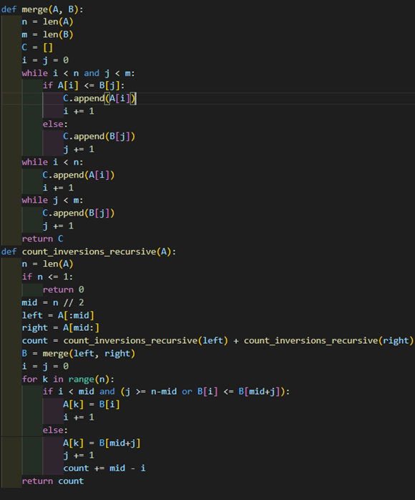
Task: Click the C.append(B[j]) line under else
Action: [x=99, y=137]
